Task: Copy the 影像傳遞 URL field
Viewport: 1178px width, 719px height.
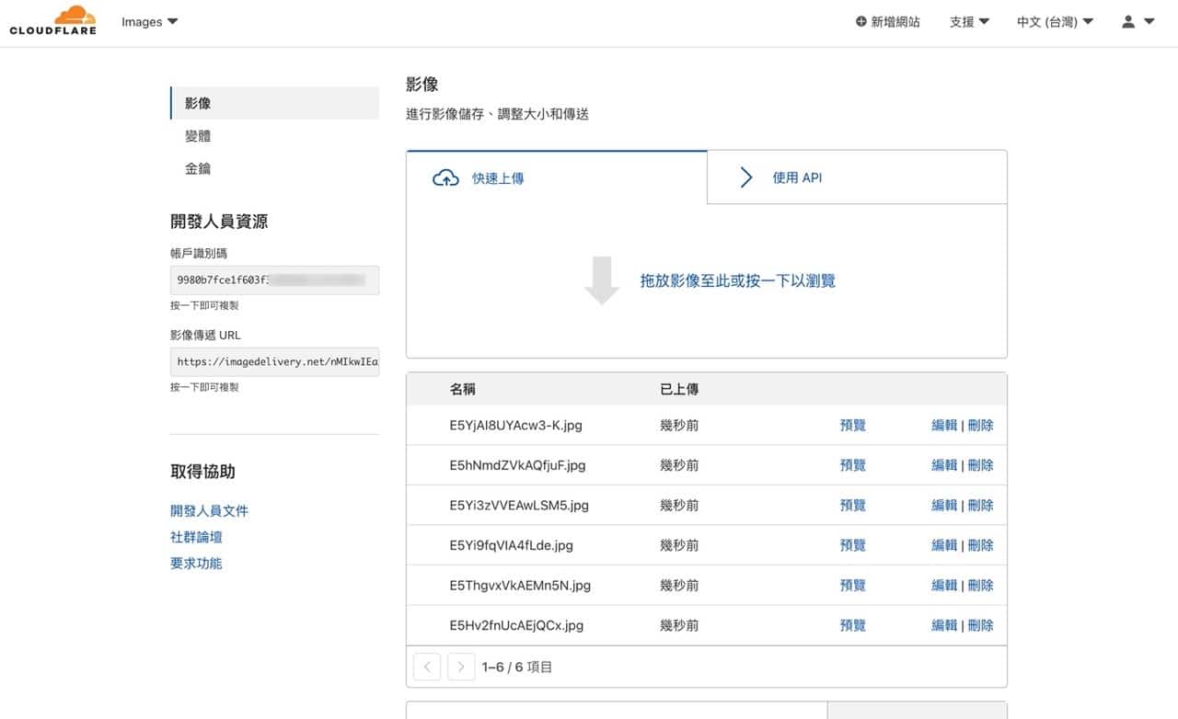Action: (x=275, y=362)
